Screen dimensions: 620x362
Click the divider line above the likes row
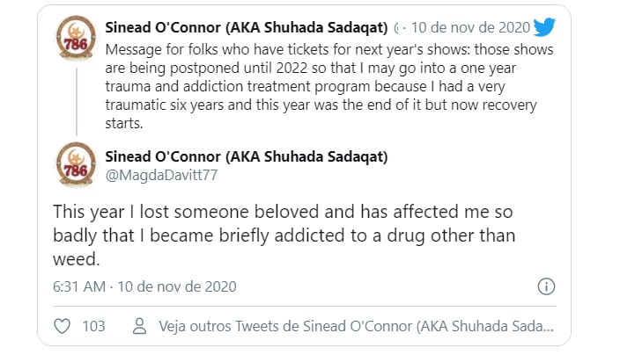(305, 306)
